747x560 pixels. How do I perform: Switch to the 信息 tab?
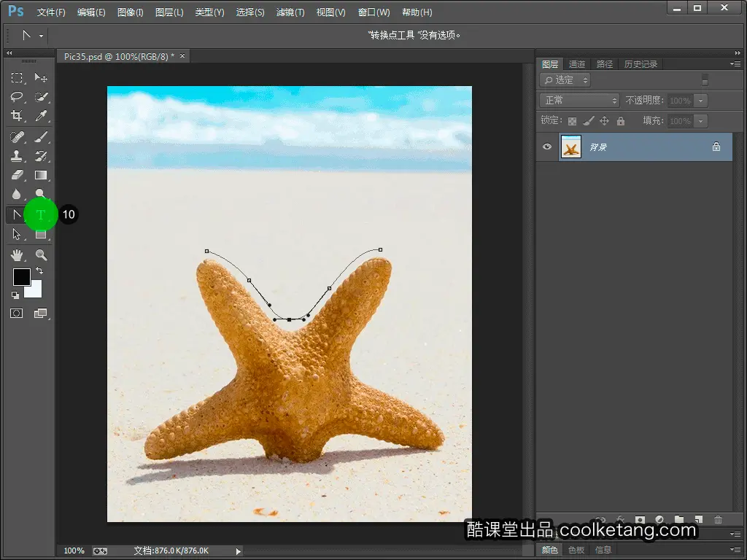point(603,550)
